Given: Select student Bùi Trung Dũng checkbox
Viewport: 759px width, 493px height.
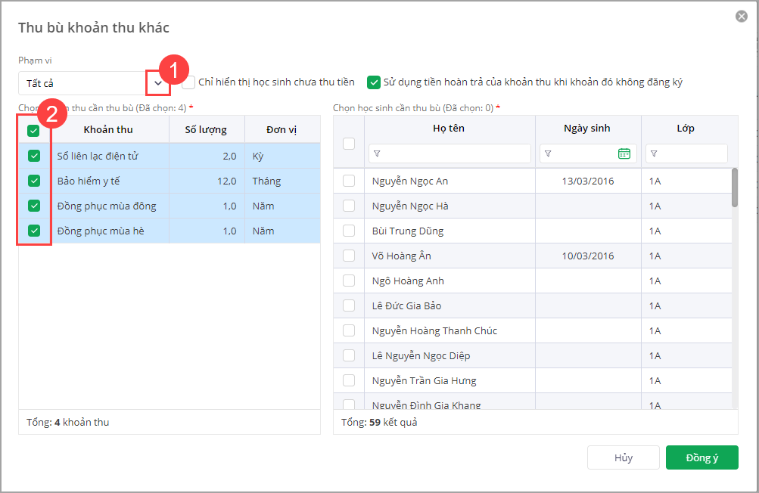Looking at the screenshot, I should click(349, 231).
